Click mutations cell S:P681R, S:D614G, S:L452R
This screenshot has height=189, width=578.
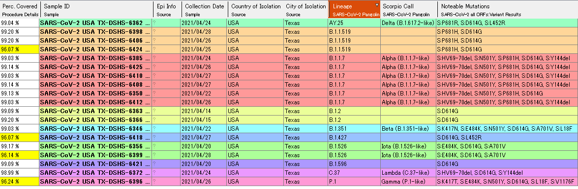[507, 23]
